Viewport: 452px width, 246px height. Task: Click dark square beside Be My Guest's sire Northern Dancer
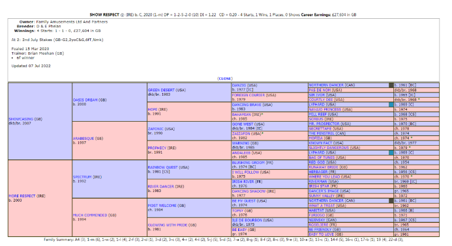tap(391, 200)
